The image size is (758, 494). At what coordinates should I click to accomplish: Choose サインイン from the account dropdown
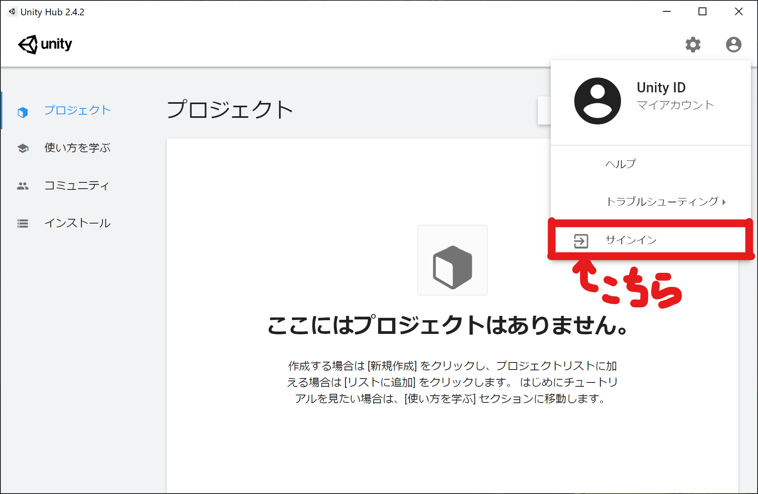pyautogui.click(x=630, y=241)
